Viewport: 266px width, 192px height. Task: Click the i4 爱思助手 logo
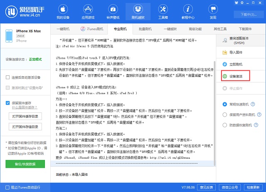[x=25, y=12]
